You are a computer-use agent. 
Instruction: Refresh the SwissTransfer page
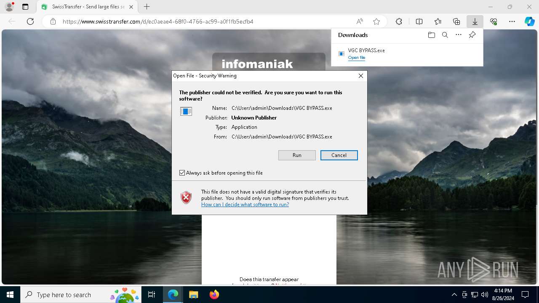[30, 21]
